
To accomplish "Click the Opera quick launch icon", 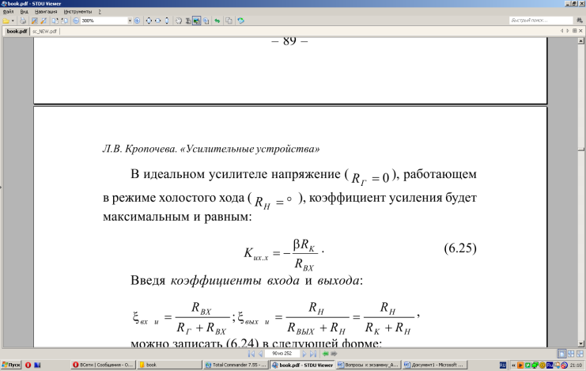I will pos(28,365).
